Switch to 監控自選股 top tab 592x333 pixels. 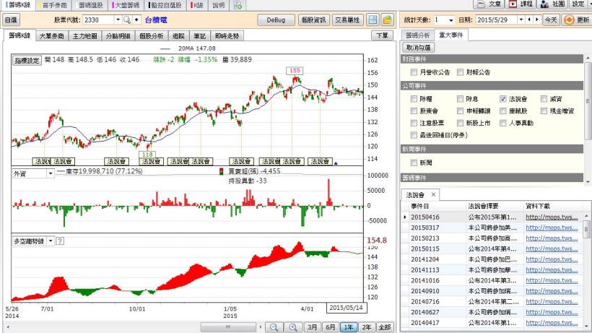point(166,5)
